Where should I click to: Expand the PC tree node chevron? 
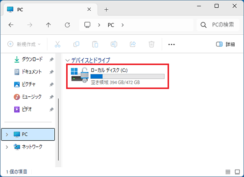pyautogui.click(x=7, y=134)
